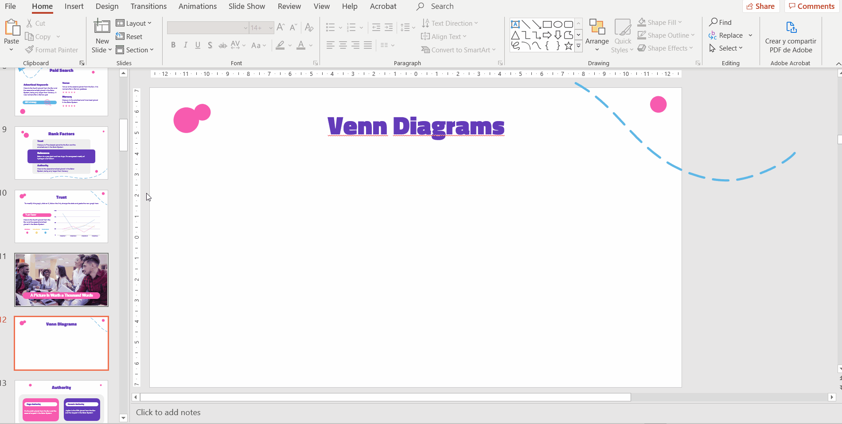
Task: Toggle bold formatting
Action: pos(173,45)
